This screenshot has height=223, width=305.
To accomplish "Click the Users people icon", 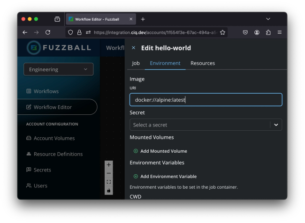I will tap(29, 186).
